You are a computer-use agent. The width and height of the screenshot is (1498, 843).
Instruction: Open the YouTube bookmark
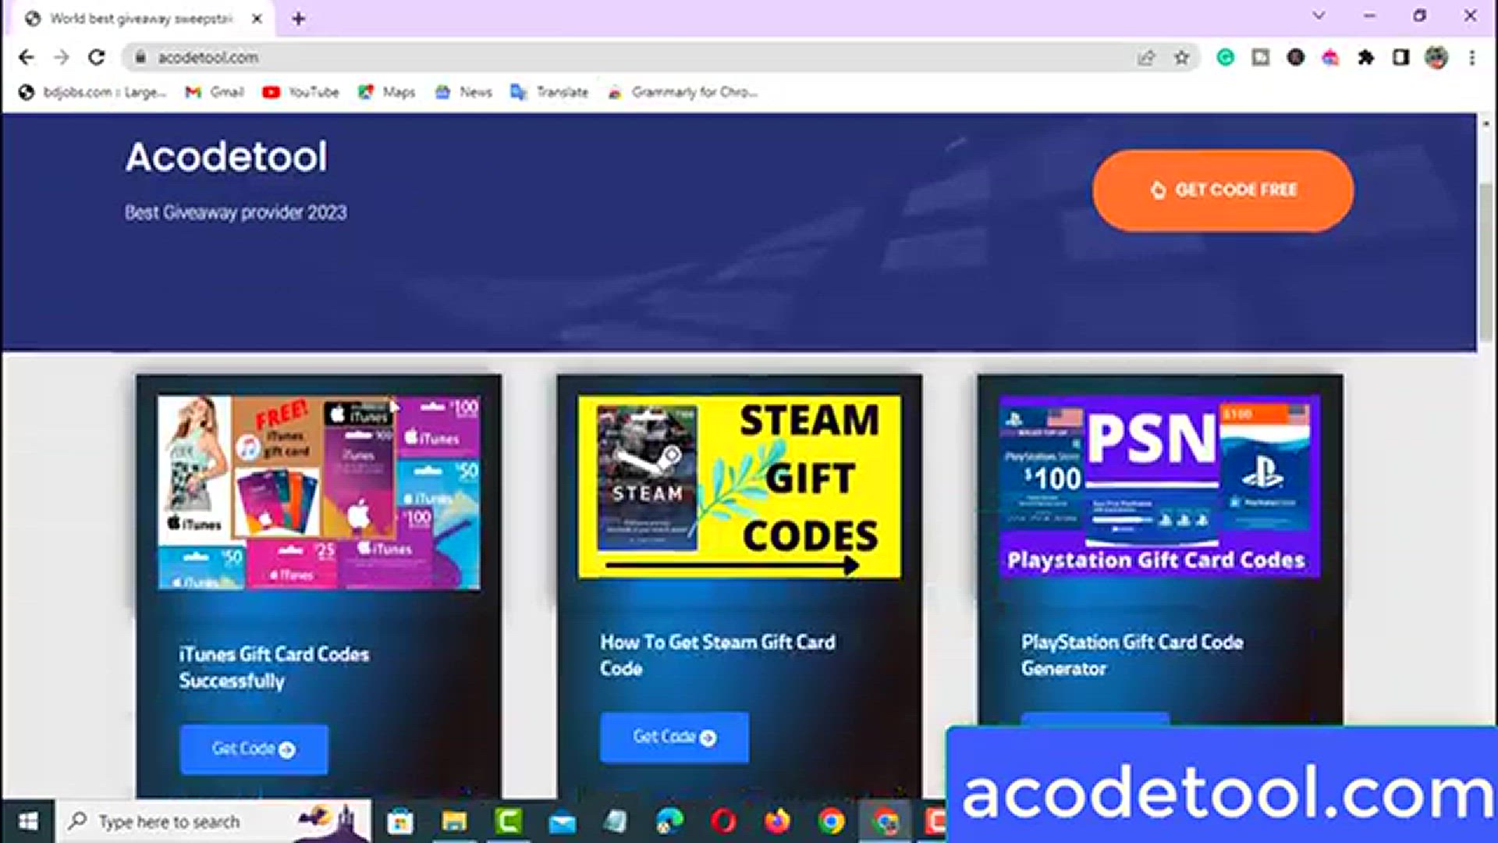pyautogui.click(x=300, y=92)
